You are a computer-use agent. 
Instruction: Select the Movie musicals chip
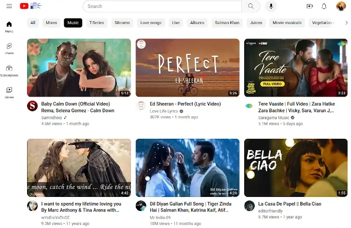[x=287, y=23]
